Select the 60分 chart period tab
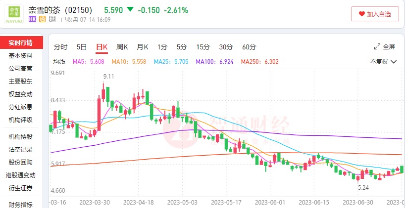This screenshot has width=405, height=208. click(x=249, y=47)
